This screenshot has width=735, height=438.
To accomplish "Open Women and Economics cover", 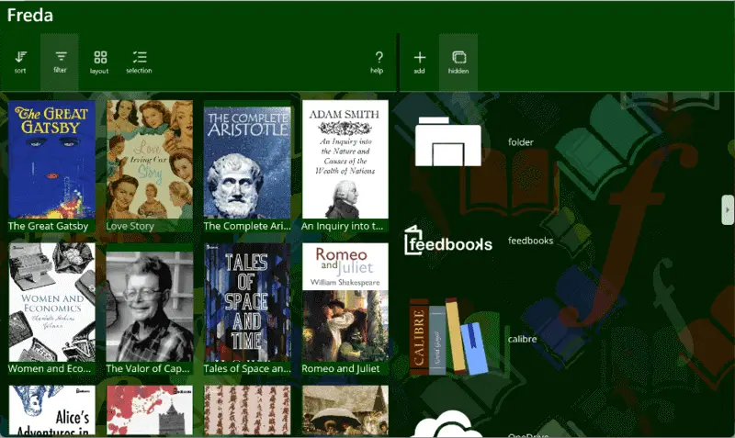I will tap(51, 302).
